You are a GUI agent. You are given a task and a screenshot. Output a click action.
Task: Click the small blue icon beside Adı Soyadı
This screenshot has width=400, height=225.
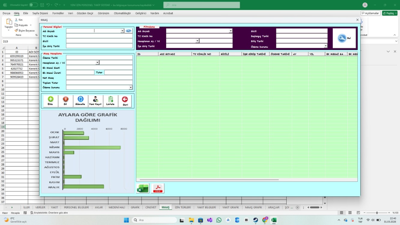(x=128, y=31)
